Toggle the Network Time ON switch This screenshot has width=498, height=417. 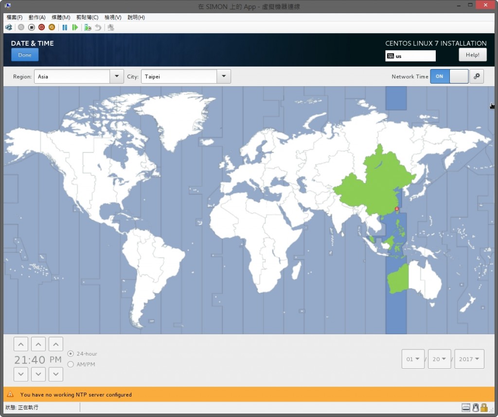pos(449,76)
